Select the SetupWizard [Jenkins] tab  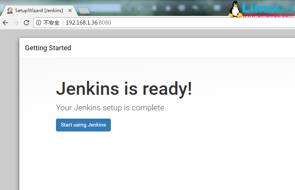pos(39,11)
